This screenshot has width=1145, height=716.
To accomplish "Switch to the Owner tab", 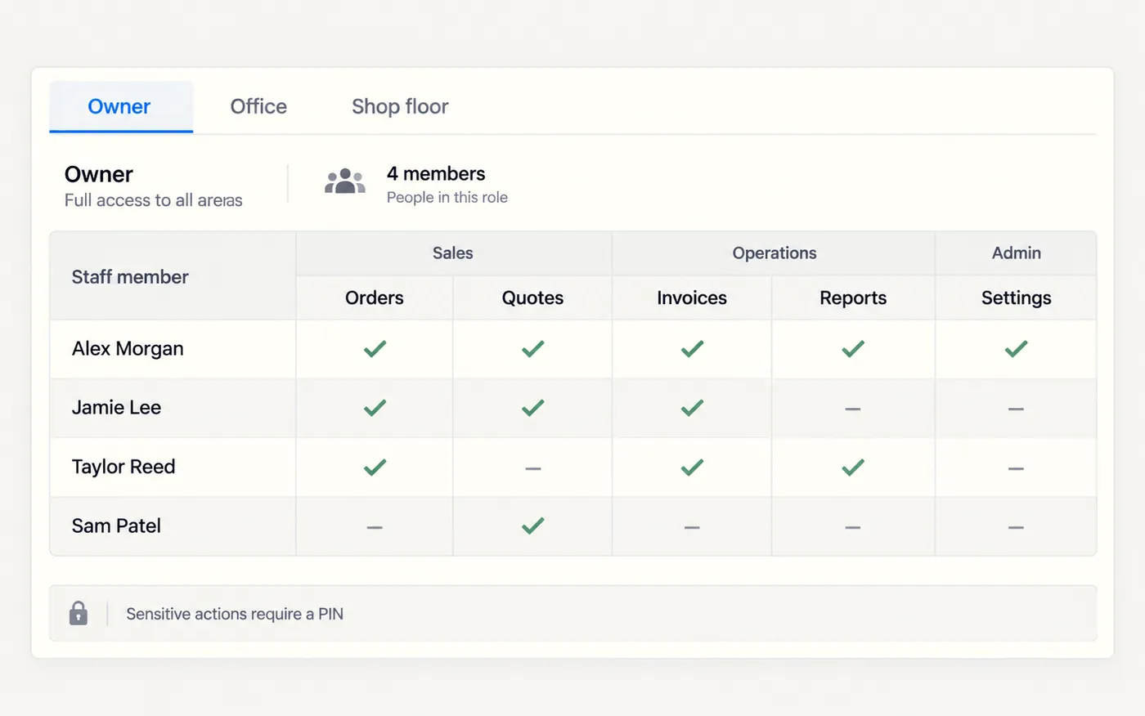I will (x=120, y=106).
